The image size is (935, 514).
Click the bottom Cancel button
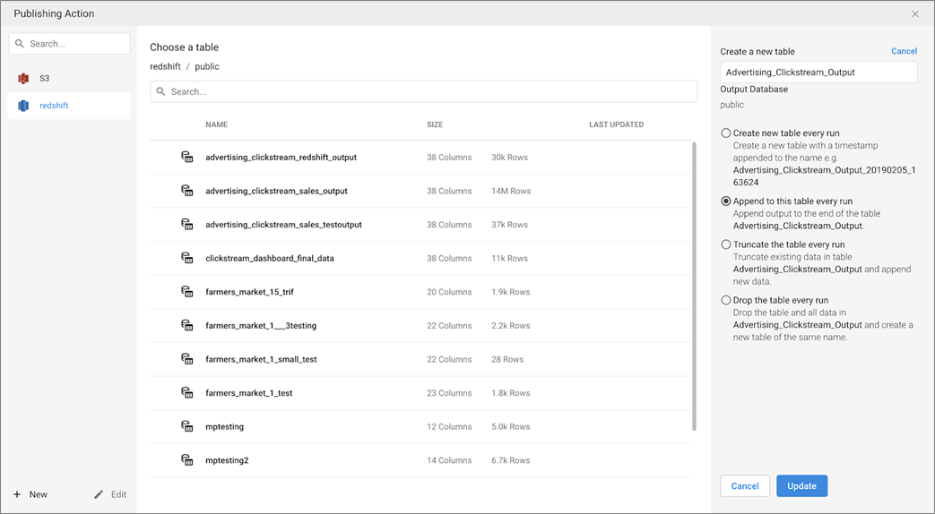[745, 486]
